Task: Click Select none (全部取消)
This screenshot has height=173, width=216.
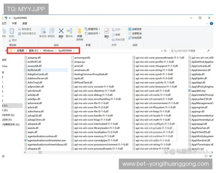Action: click(x=135, y=34)
